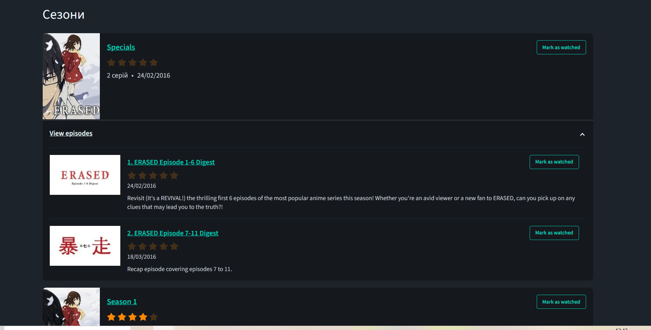Give Specials season three stars

[x=132, y=63]
